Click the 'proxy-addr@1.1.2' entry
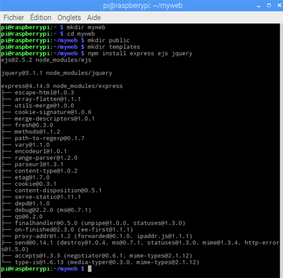Image resolution: width=283 pixels, height=278 pixels. [42, 236]
